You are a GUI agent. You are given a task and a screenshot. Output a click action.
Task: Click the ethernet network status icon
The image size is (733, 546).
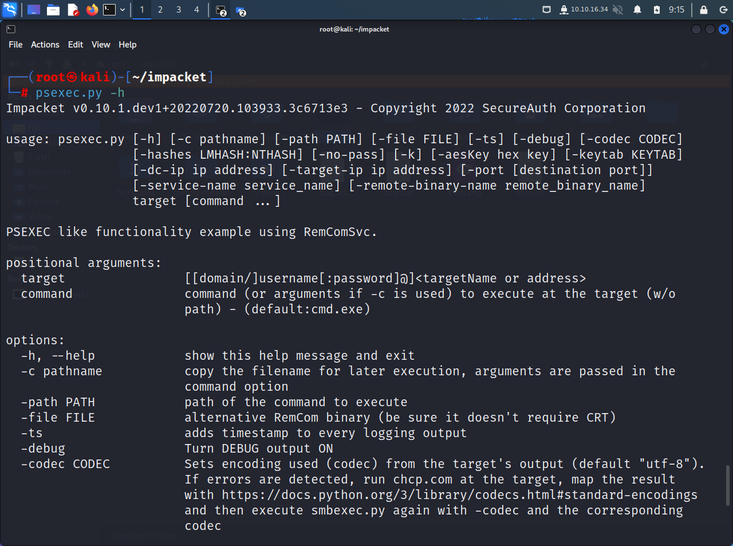[547, 10]
